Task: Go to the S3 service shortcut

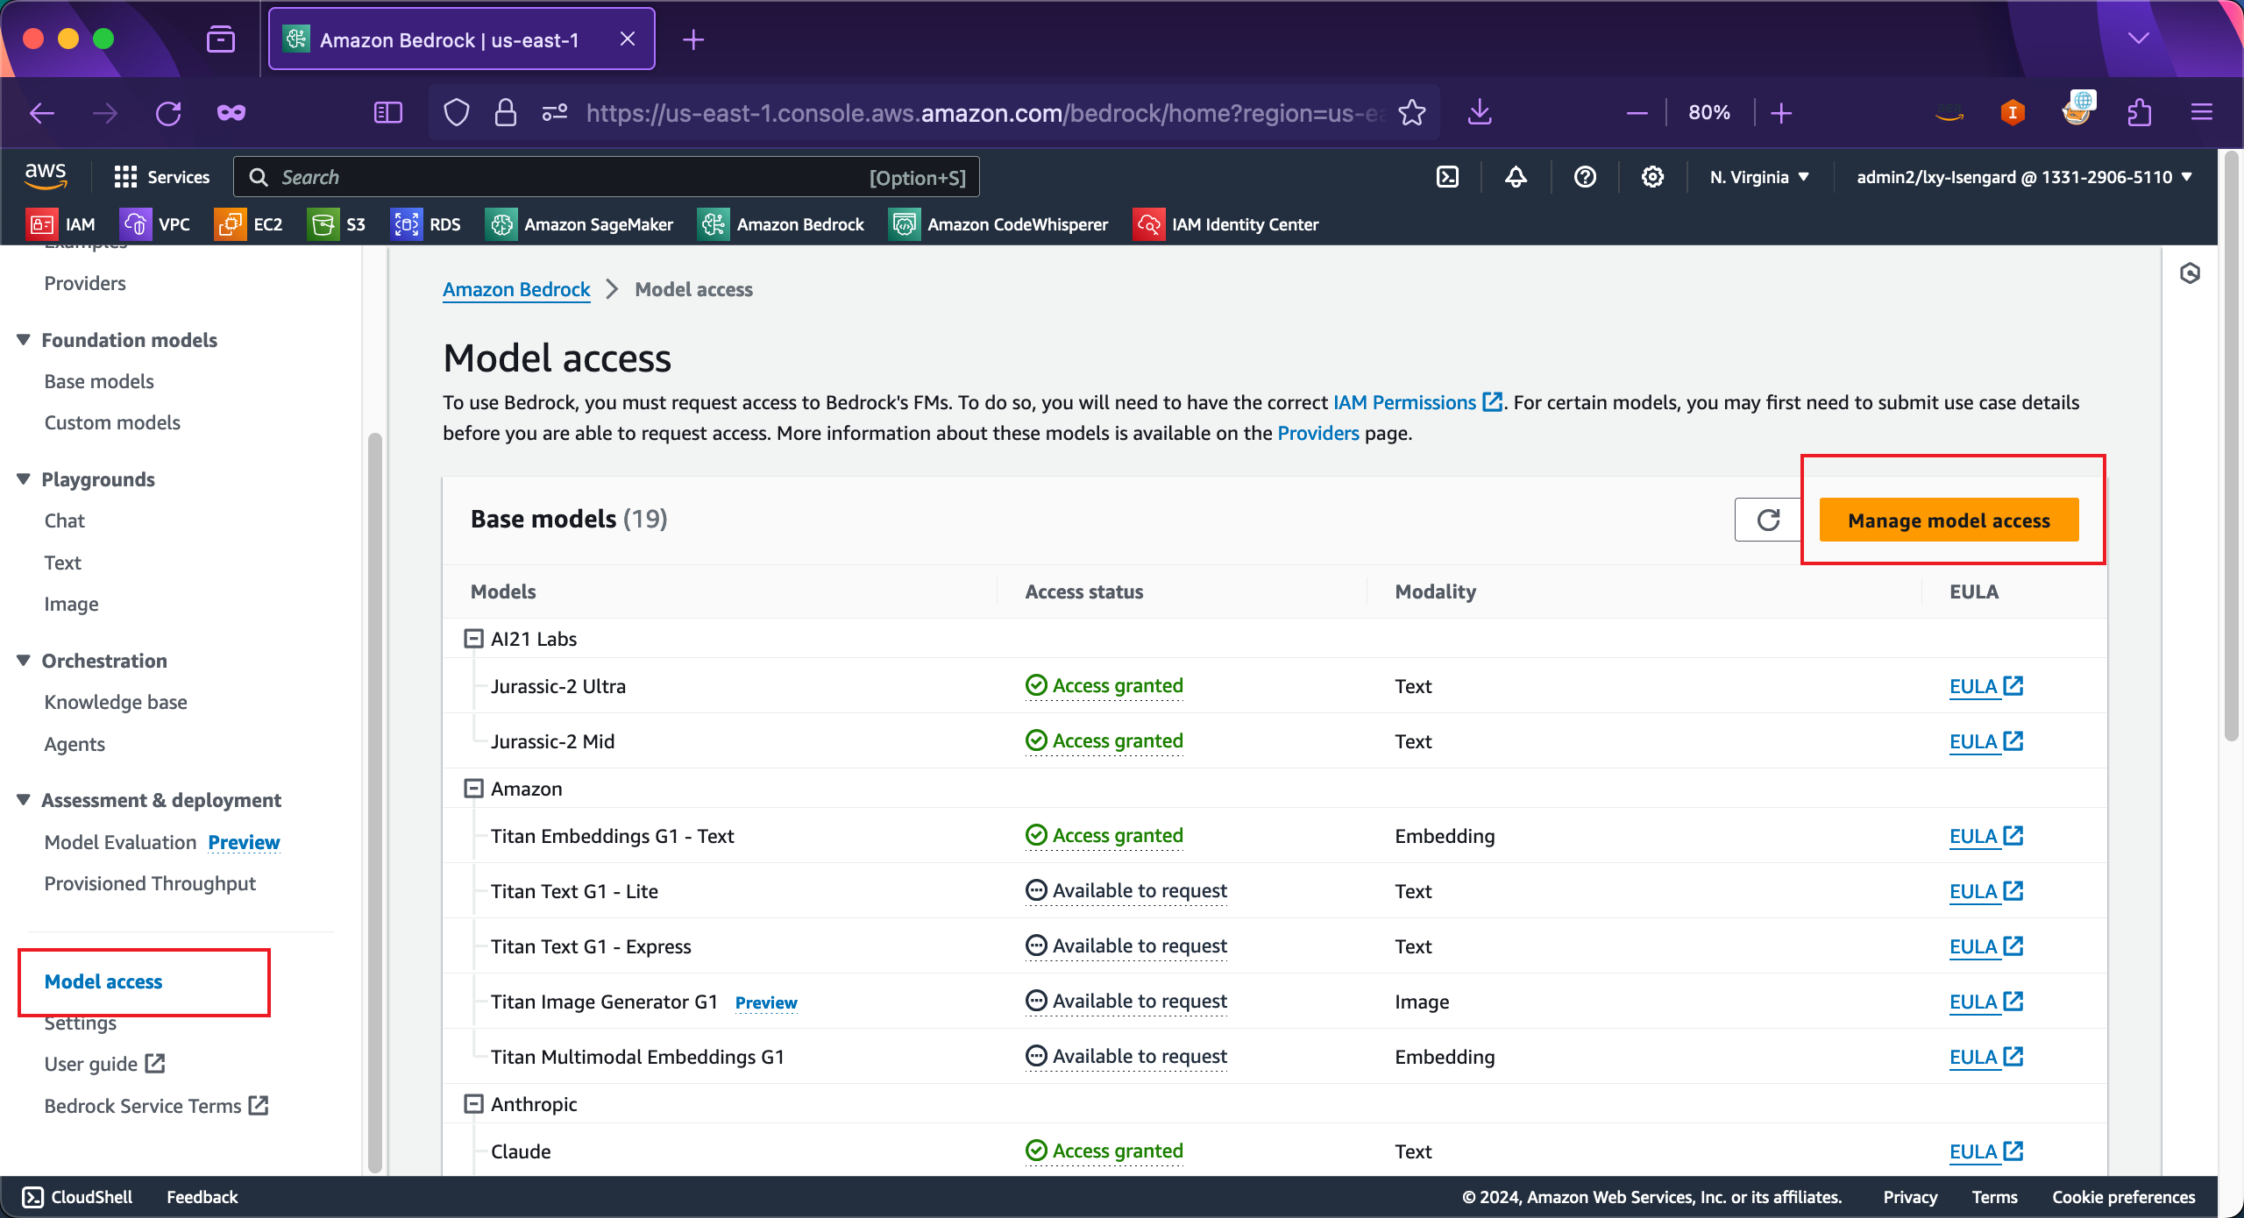Action: (x=337, y=224)
